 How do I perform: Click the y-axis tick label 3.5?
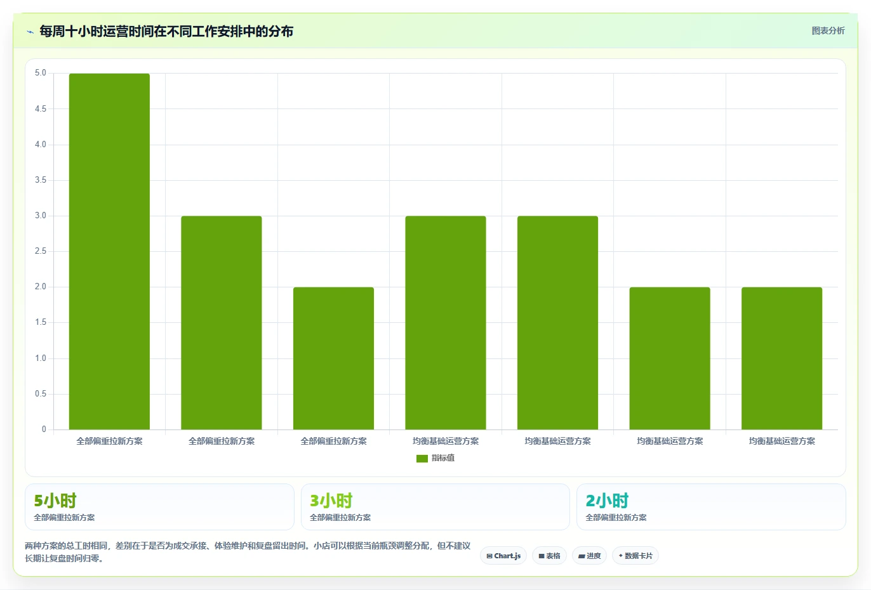41,180
